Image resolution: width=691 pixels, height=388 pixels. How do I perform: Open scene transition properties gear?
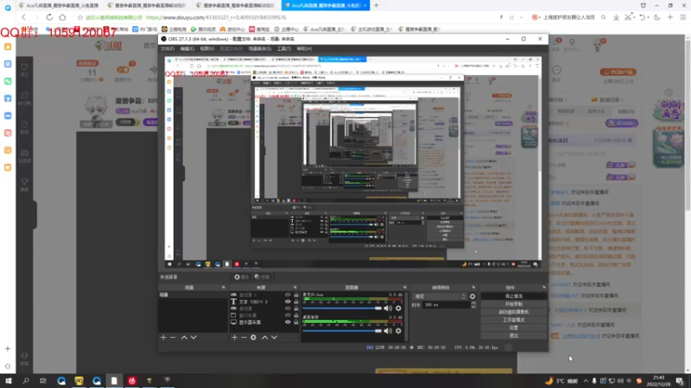pyautogui.click(x=472, y=297)
